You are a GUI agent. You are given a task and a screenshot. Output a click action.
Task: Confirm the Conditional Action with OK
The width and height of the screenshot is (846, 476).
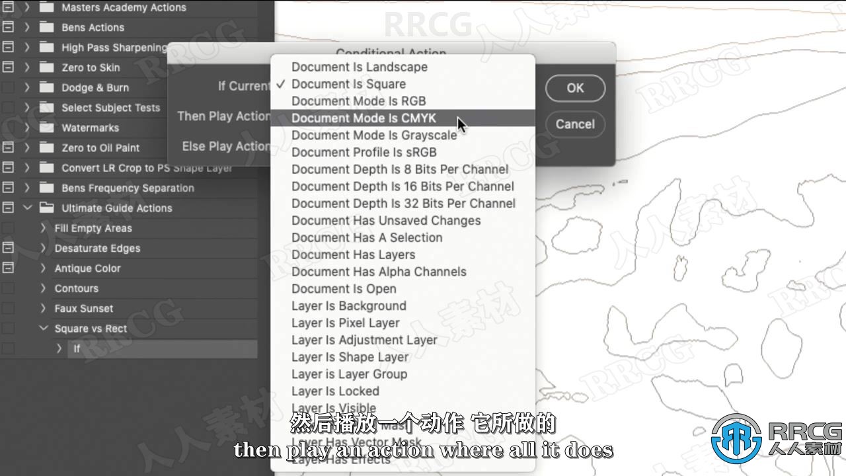(575, 88)
